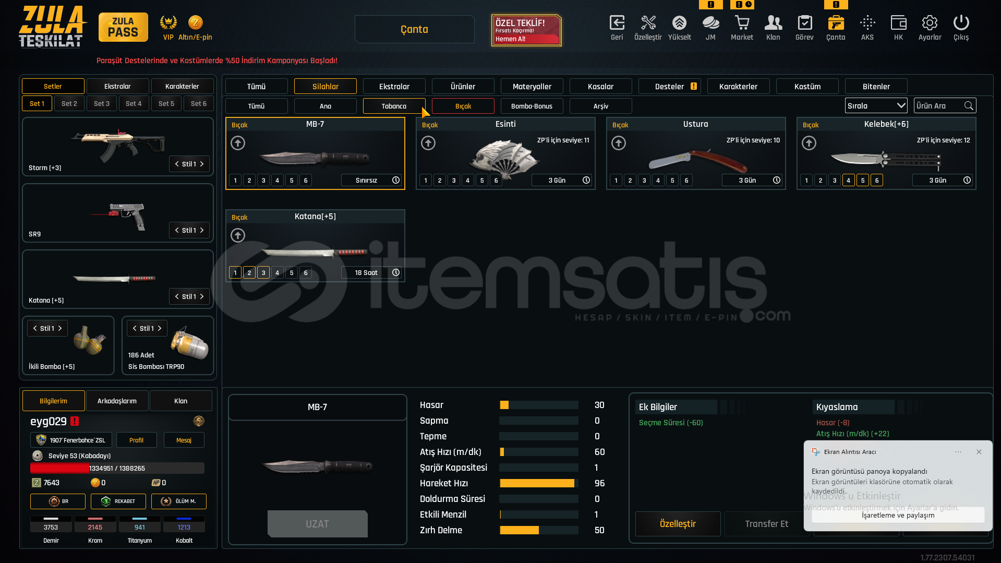Viewport: 1001px width, 563px height.
Task: Toggle set slot 3 on Esinti card
Action: pyautogui.click(x=454, y=181)
